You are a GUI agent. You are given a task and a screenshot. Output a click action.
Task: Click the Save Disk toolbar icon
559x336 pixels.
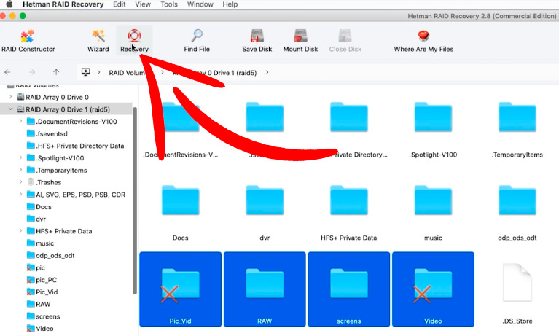[257, 41]
